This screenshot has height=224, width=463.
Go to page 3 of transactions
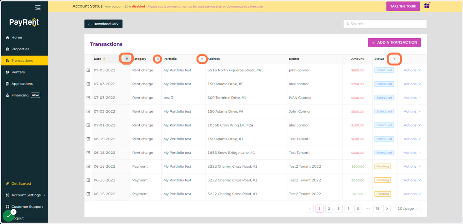(x=339, y=209)
